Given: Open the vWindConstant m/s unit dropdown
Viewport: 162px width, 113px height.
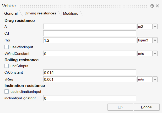Looking at the screenshot, I should tap(155, 53).
